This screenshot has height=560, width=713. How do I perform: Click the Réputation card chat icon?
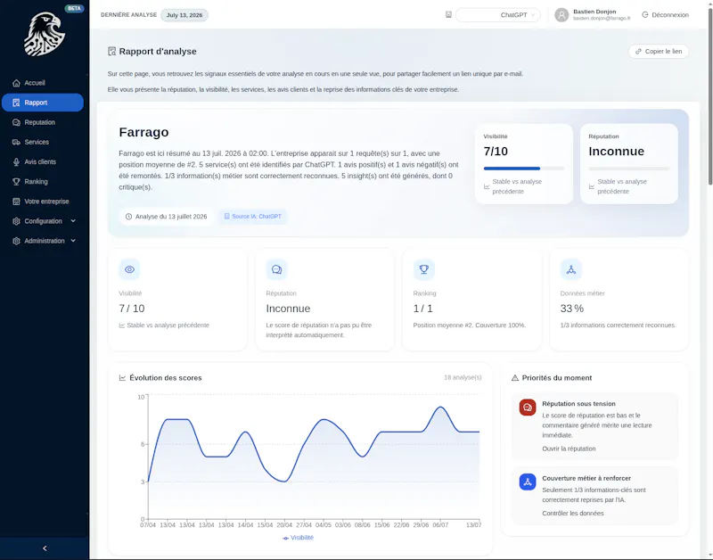click(276, 269)
